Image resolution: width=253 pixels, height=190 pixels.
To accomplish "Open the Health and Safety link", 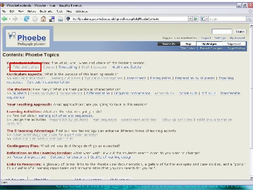I will point(126,67).
